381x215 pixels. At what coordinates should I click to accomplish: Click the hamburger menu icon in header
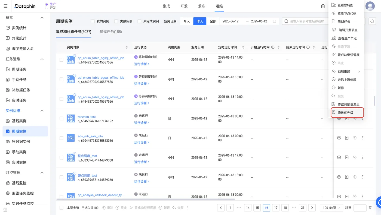(x=6, y=6)
